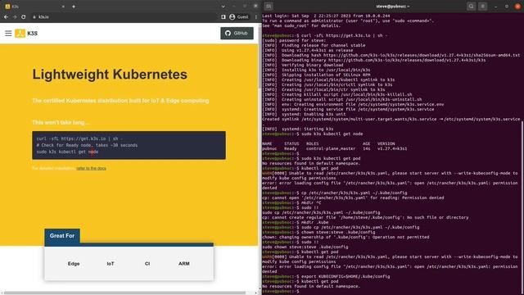
Task: Click the 'Lightweight Kubernetes' heading
Action: pyautogui.click(x=110, y=75)
